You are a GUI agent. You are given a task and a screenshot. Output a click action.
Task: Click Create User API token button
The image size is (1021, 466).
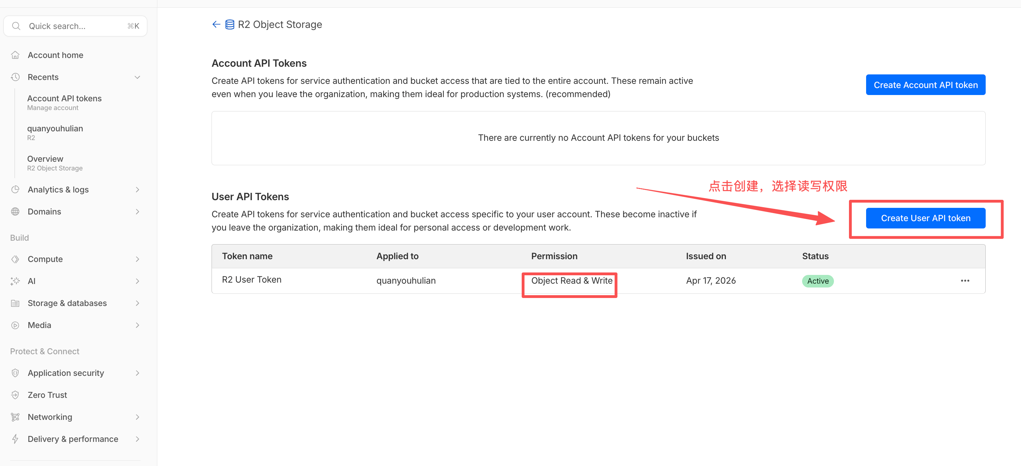pyautogui.click(x=926, y=218)
